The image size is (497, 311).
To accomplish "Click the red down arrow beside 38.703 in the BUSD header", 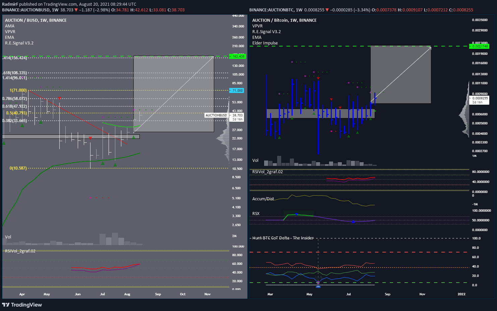I will [x=76, y=10].
